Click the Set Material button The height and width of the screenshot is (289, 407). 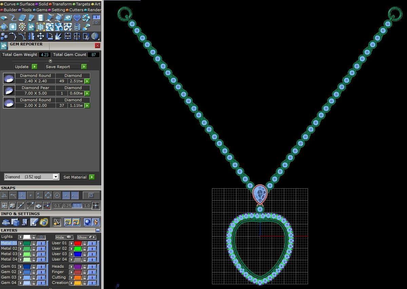[x=78, y=177]
